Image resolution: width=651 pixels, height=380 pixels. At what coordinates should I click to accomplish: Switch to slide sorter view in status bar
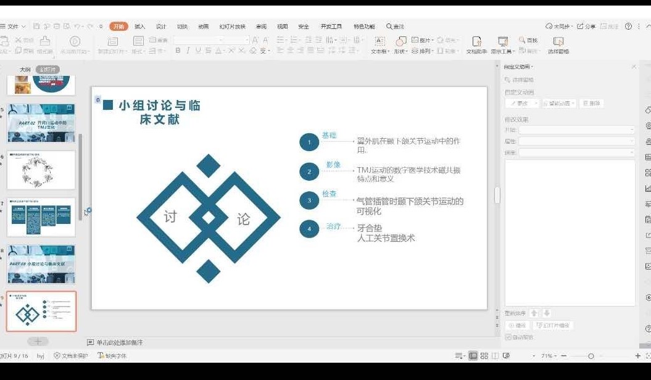click(x=484, y=356)
